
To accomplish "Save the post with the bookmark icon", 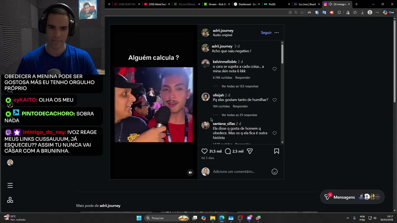I will (277, 151).
